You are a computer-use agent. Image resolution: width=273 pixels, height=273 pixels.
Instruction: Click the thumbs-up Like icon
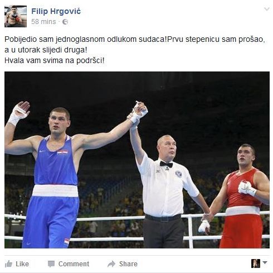tap(8, 264)
